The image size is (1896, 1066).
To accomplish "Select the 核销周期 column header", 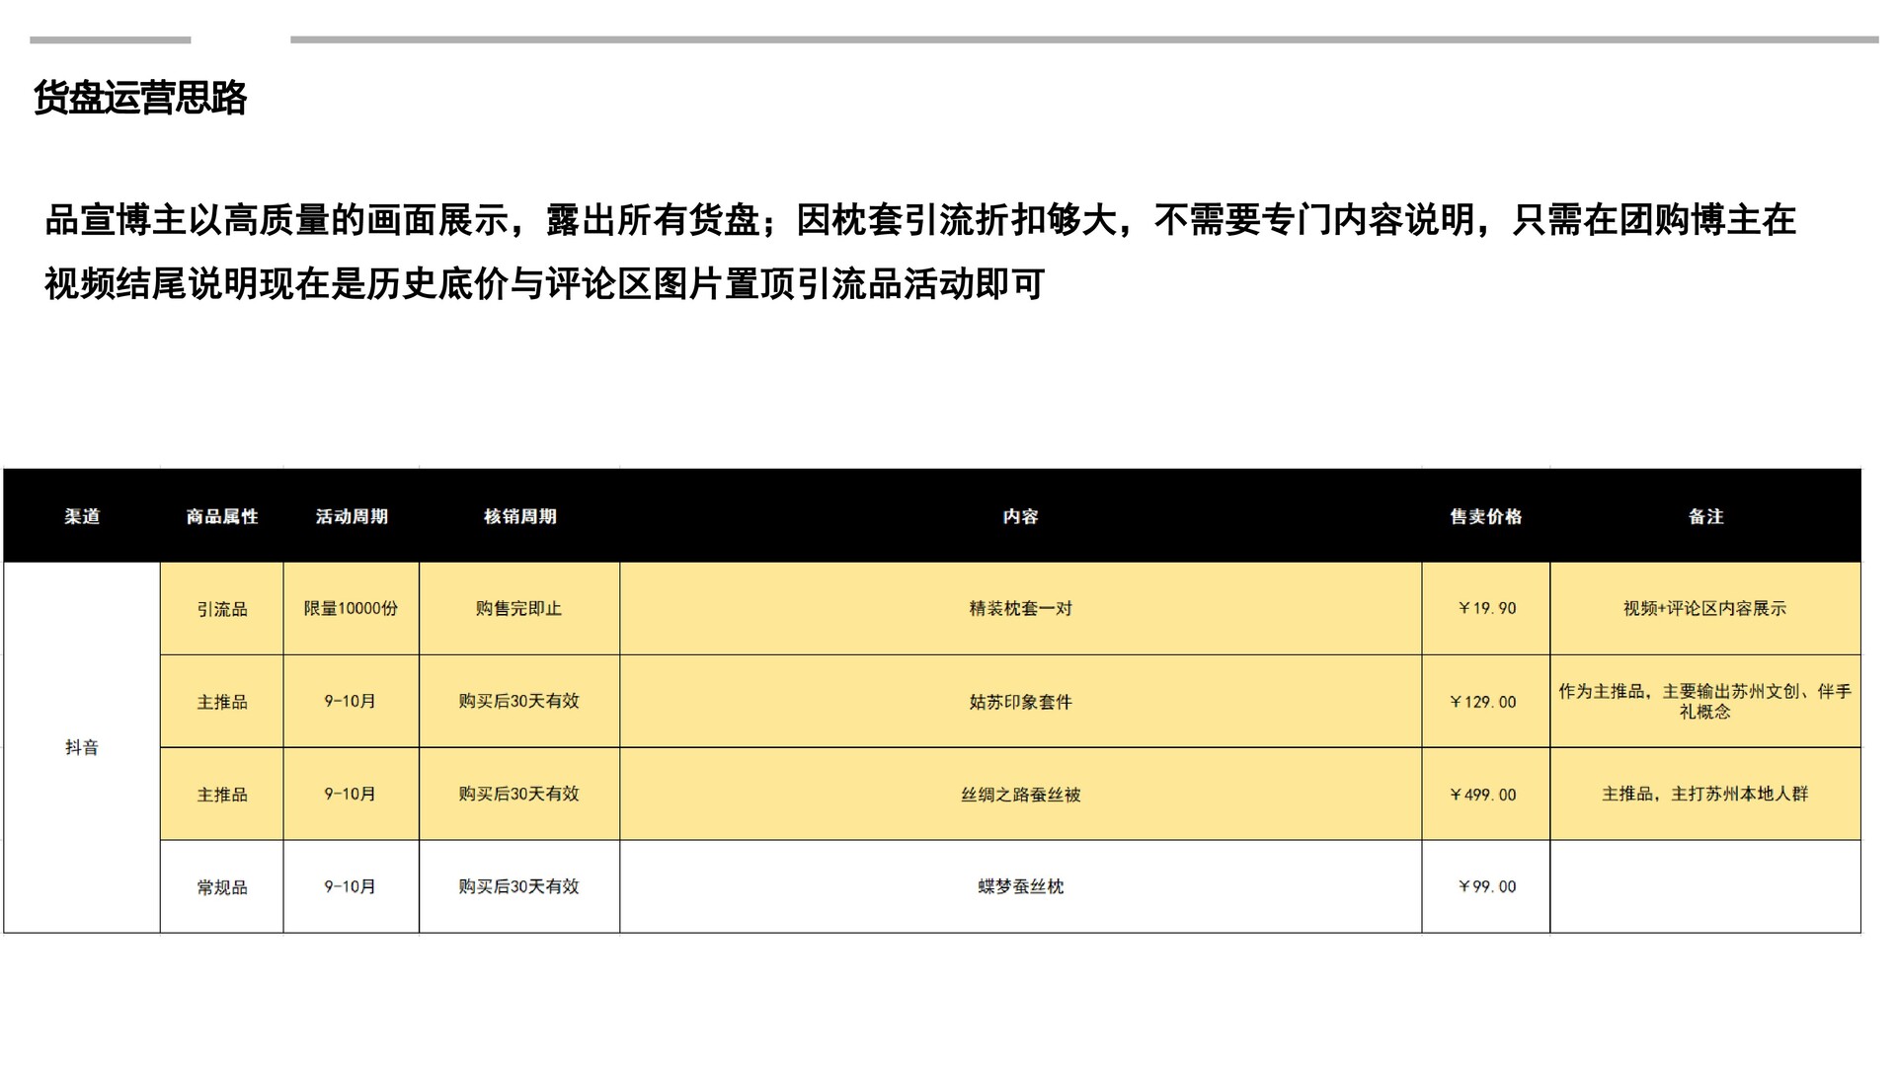I will click(x=519, y=516).
